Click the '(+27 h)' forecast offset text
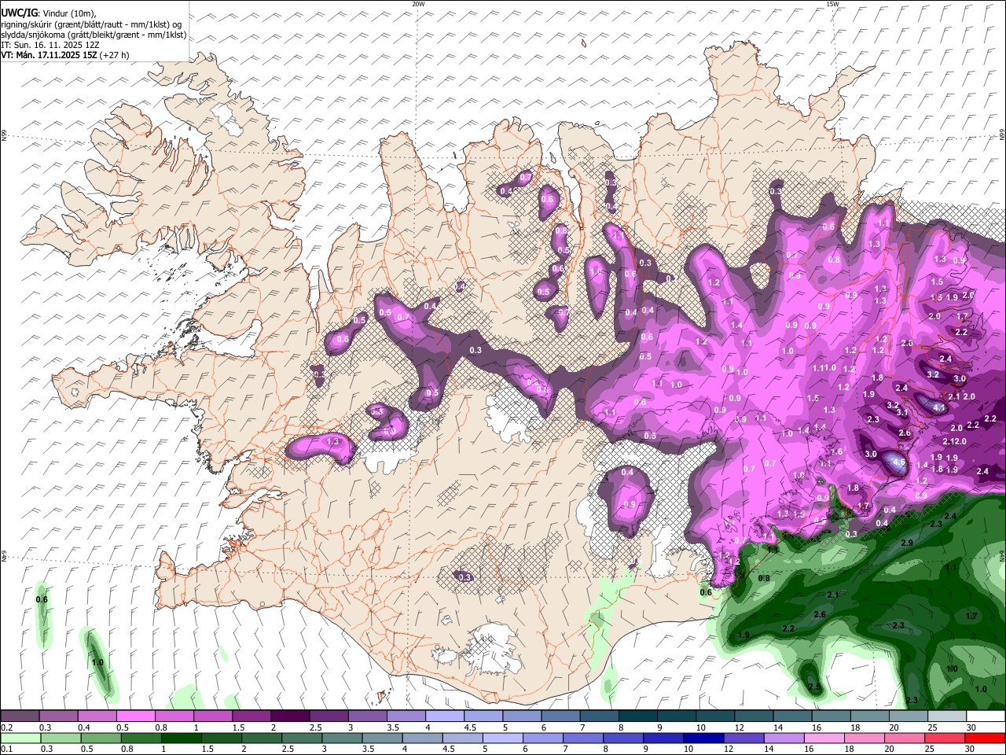Viewport: 1006px width, 755px height. (115, 55)
